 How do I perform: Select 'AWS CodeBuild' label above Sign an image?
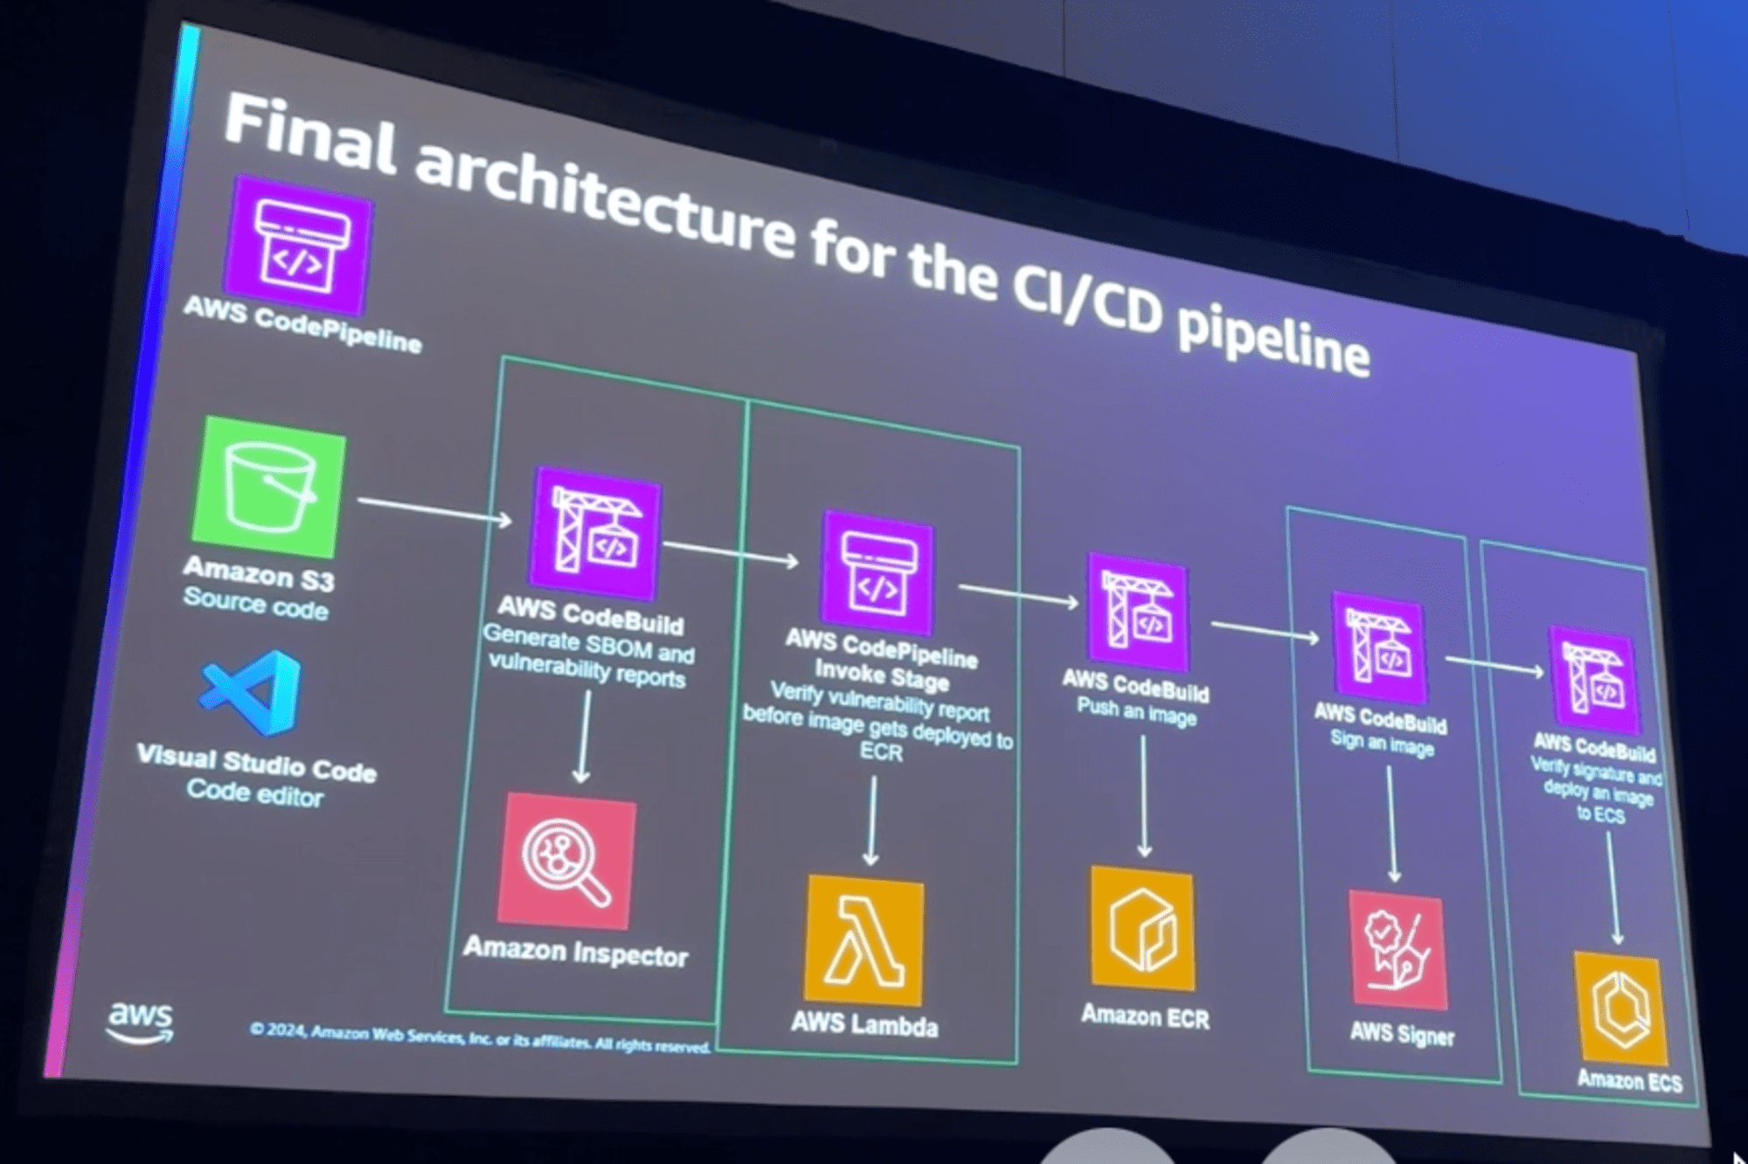coord(1381,718)
